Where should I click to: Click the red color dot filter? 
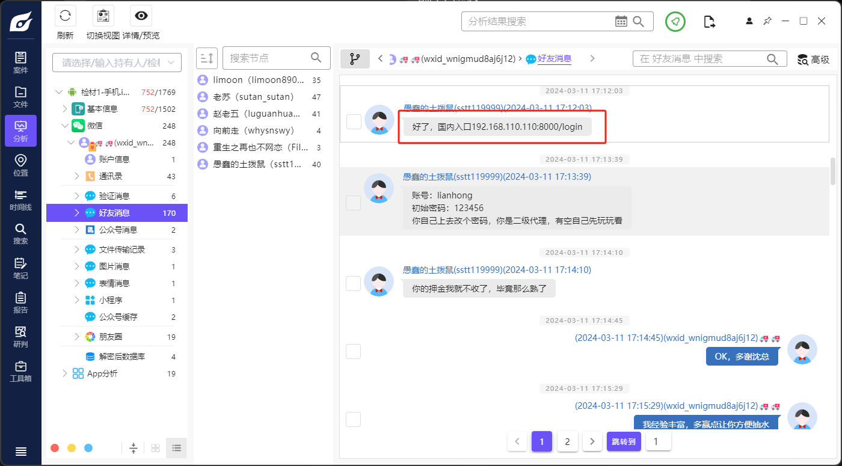coord(55,448)
